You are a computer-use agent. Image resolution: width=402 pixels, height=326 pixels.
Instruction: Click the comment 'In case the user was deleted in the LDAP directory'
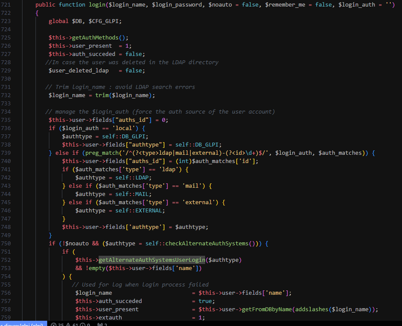click(135, 62)
